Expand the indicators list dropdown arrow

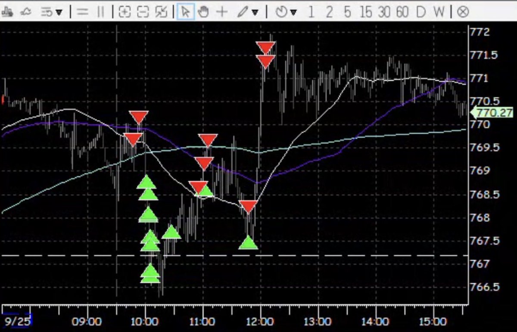pos(59,12)
